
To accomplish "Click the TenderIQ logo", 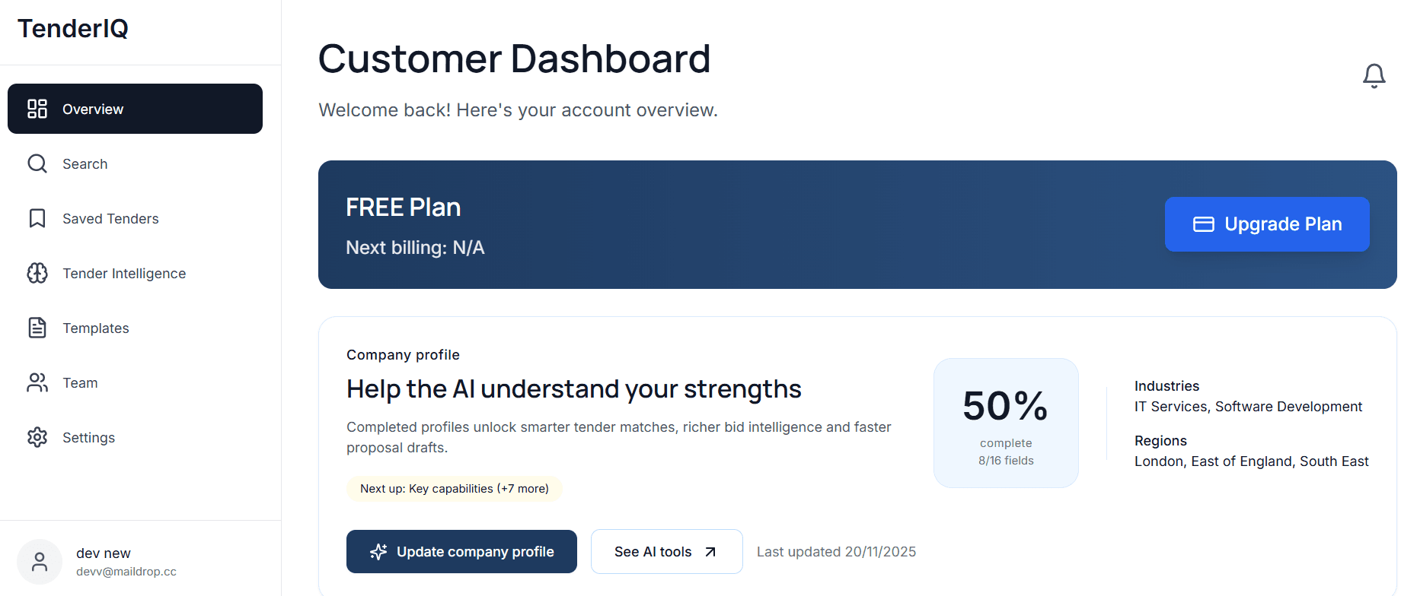I will pos(72,28).
